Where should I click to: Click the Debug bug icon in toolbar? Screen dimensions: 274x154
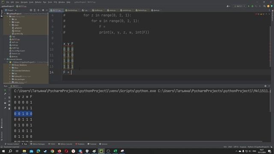252,6
